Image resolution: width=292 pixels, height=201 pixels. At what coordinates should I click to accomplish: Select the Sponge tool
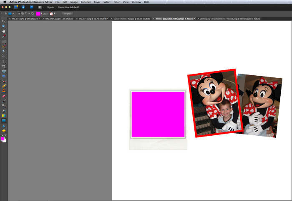coord(3,131)
